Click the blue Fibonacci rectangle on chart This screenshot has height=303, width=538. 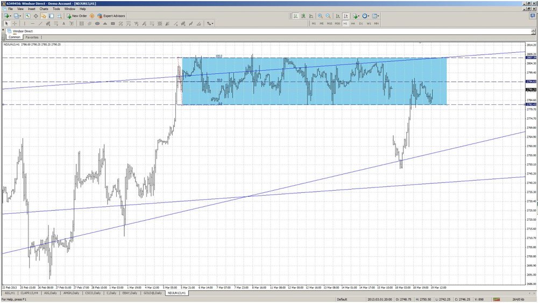point(315,81)
